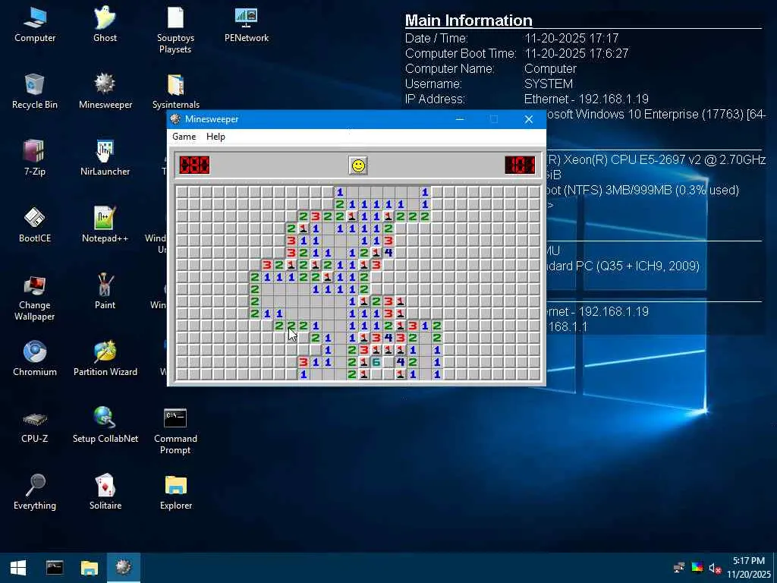Open the Game menu in Minesweeper
The height and width of the screenshot is (583, 777).
[184, 137]
